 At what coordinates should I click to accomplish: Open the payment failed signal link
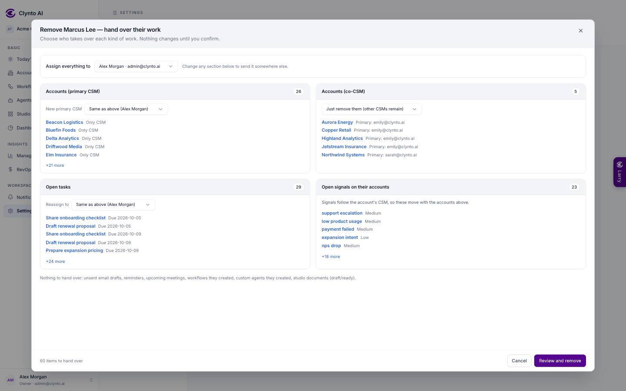(338, 229)
